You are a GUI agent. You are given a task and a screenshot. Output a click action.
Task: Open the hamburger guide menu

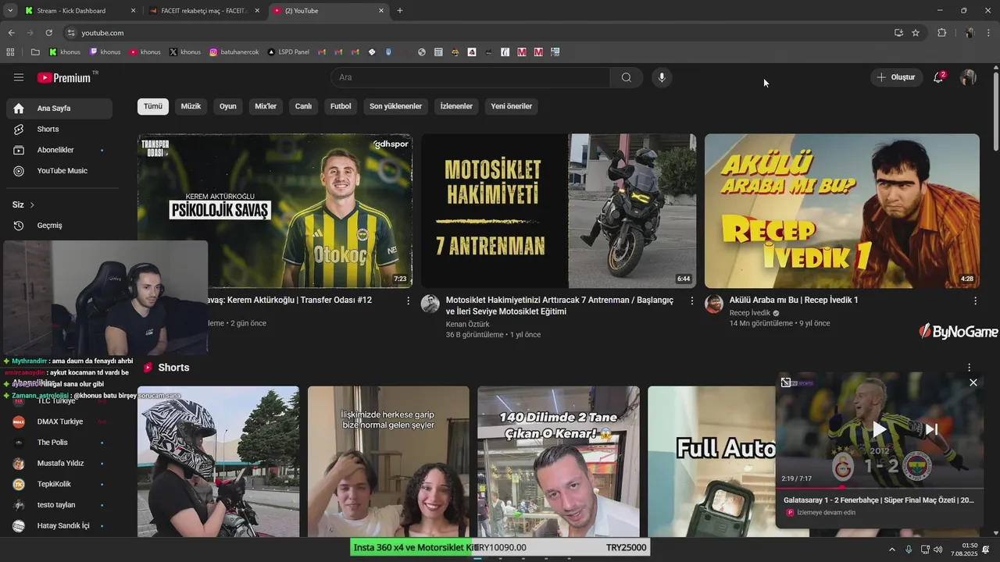coord(19,77)
